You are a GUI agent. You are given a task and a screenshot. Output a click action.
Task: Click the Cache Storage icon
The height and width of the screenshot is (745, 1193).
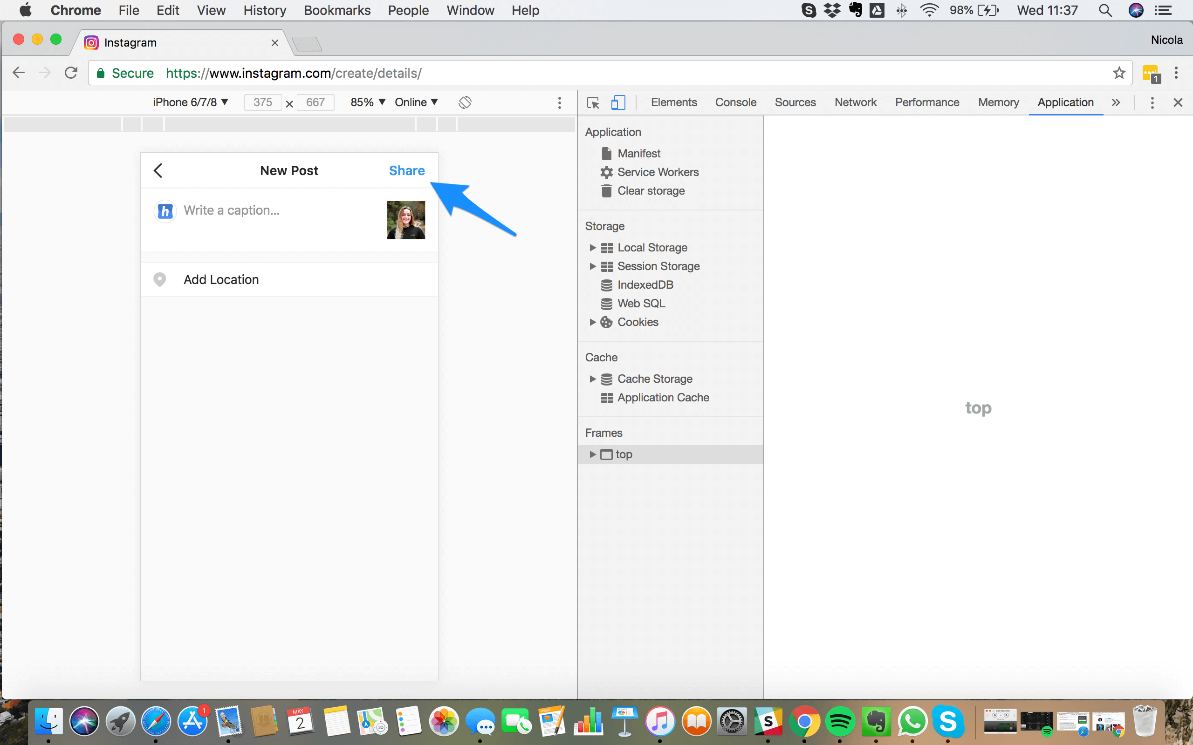pyautogui.click(x=606, y=379)
